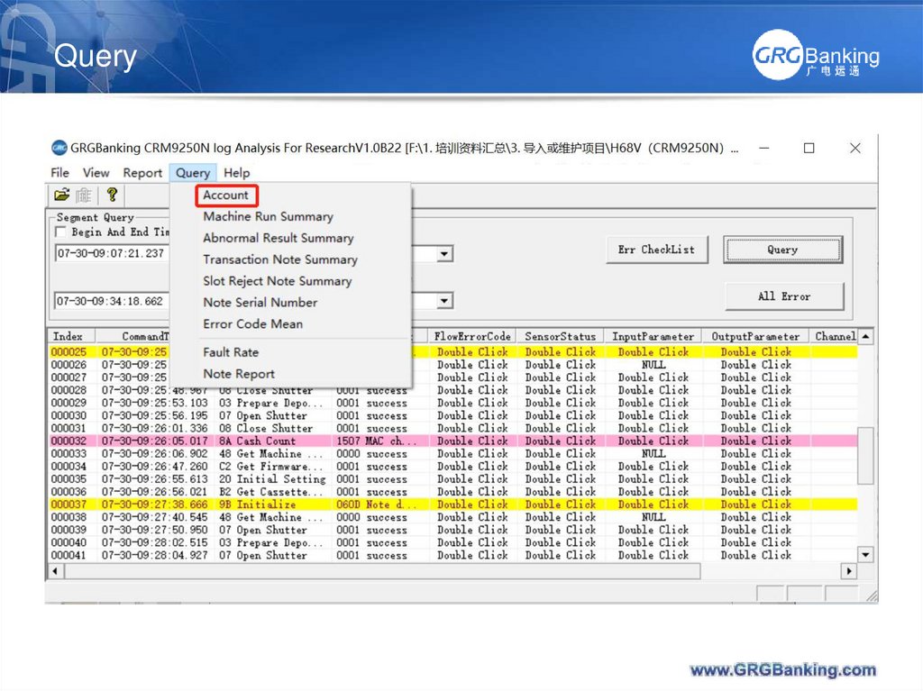
Task: Click the vertical scrollbar thumb
Action: pos(865,456)
